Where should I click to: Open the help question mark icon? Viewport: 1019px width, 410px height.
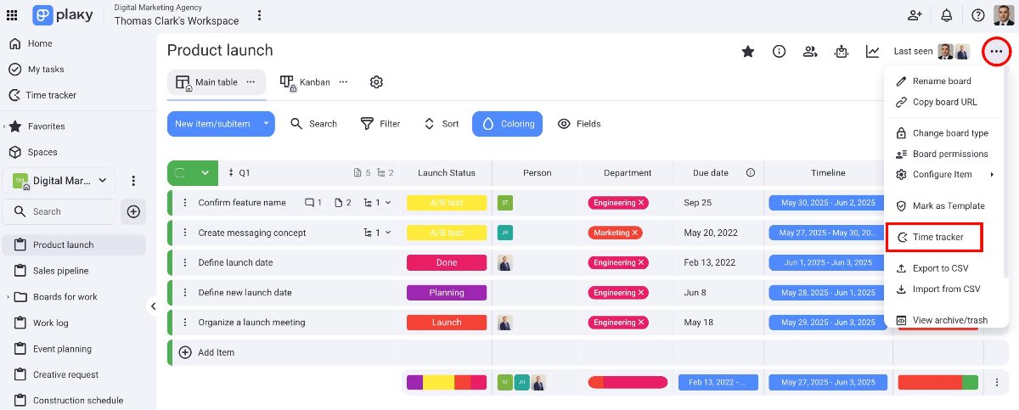tap(978, 14)
